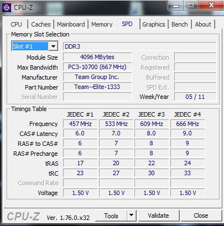Click the tRC value 33
This screenshot has height=226, width=224.
[x=187, y=173]
